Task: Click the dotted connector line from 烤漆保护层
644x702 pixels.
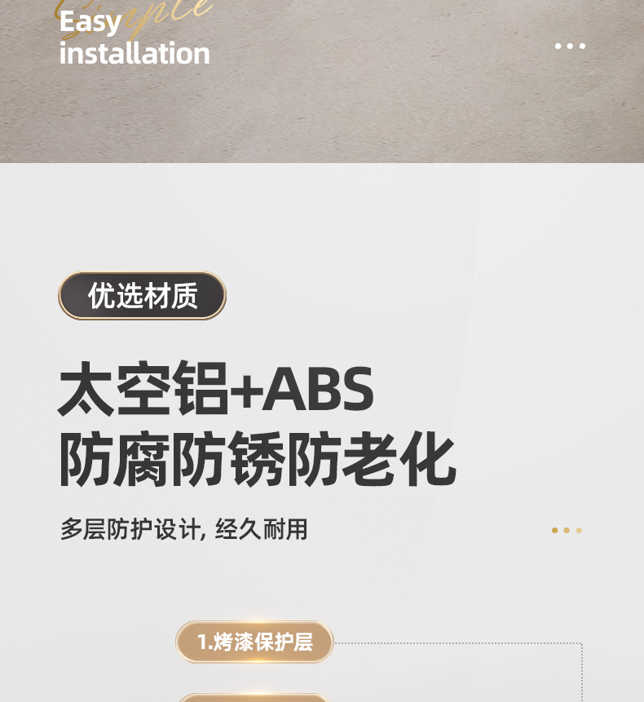Action: 459,643
